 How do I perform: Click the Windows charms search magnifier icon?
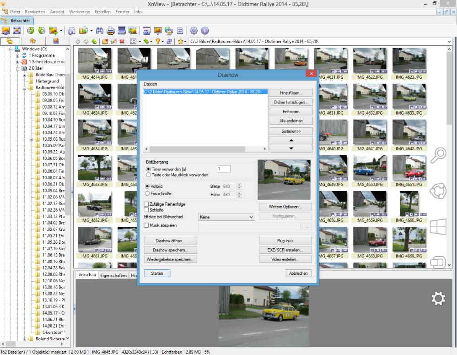coord(438,155)
